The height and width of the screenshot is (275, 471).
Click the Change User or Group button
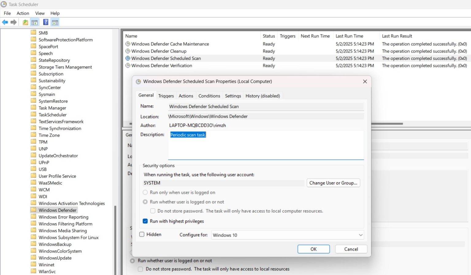(x=333, y=183)
